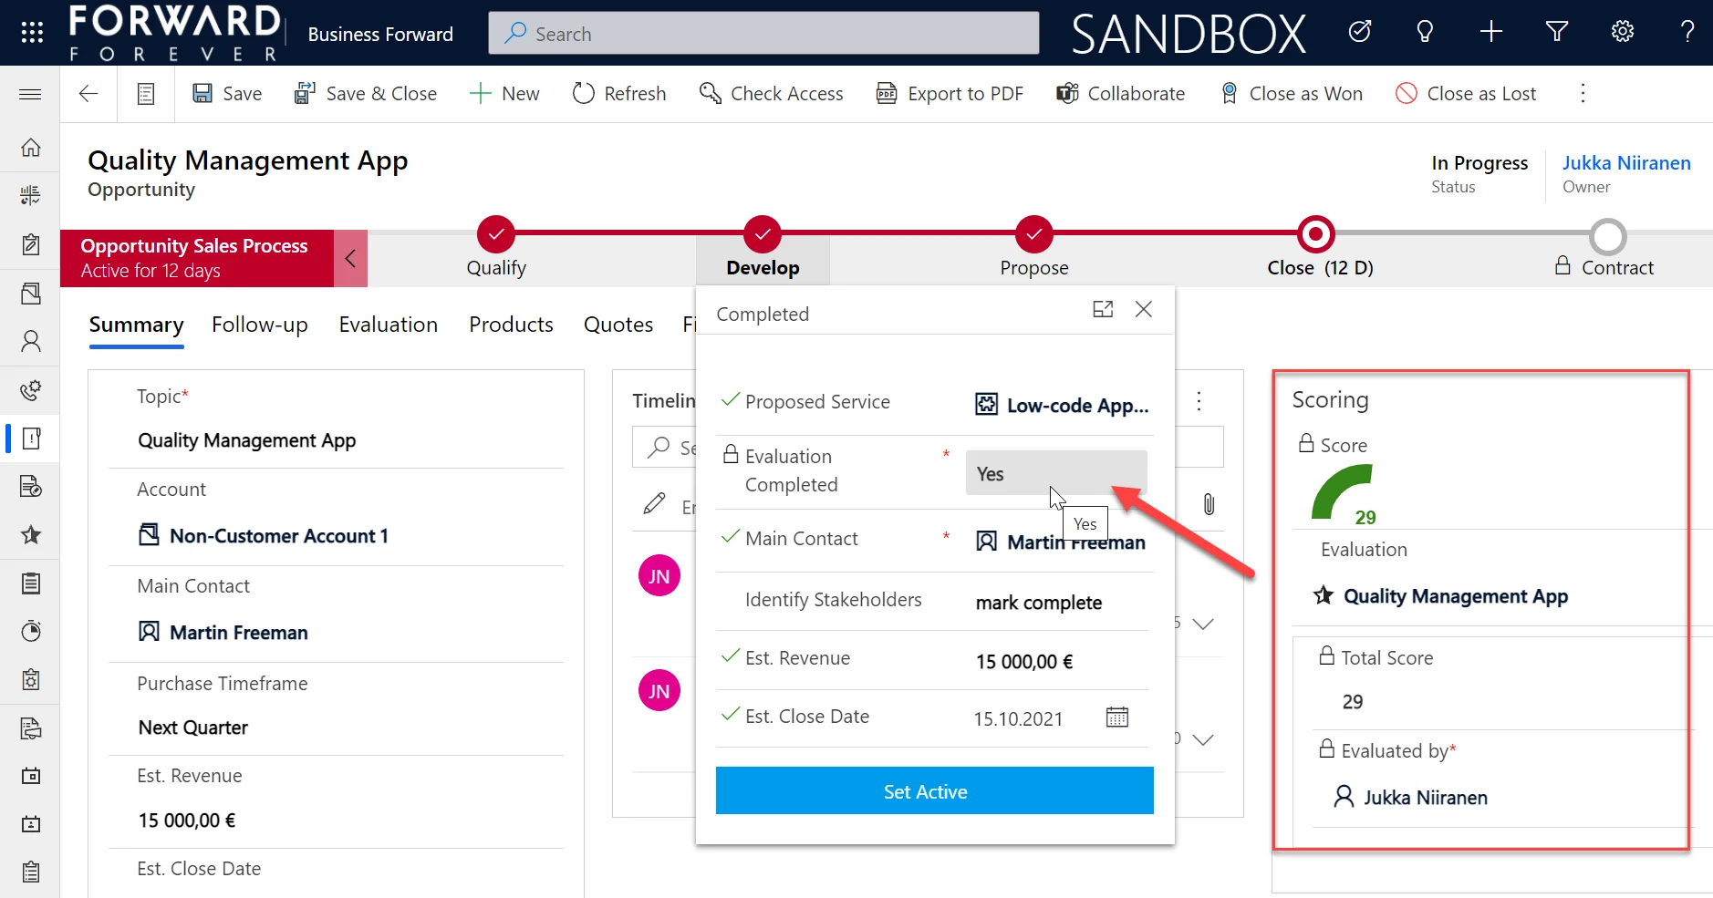
Task: Open the command bar overflow menu
Action: [x=1583, y=94]
